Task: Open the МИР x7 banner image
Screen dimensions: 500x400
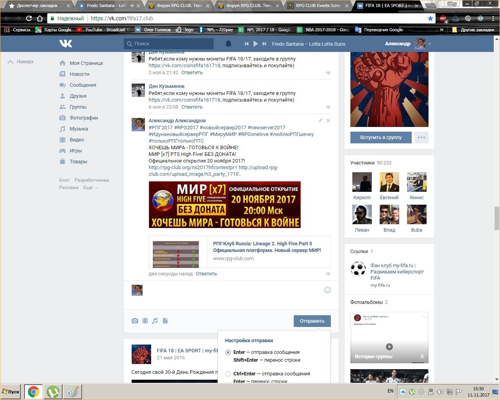Action: click(225, 205)
